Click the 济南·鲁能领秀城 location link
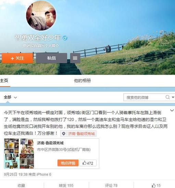Viewport: 175px width, 188px height. 82,134
